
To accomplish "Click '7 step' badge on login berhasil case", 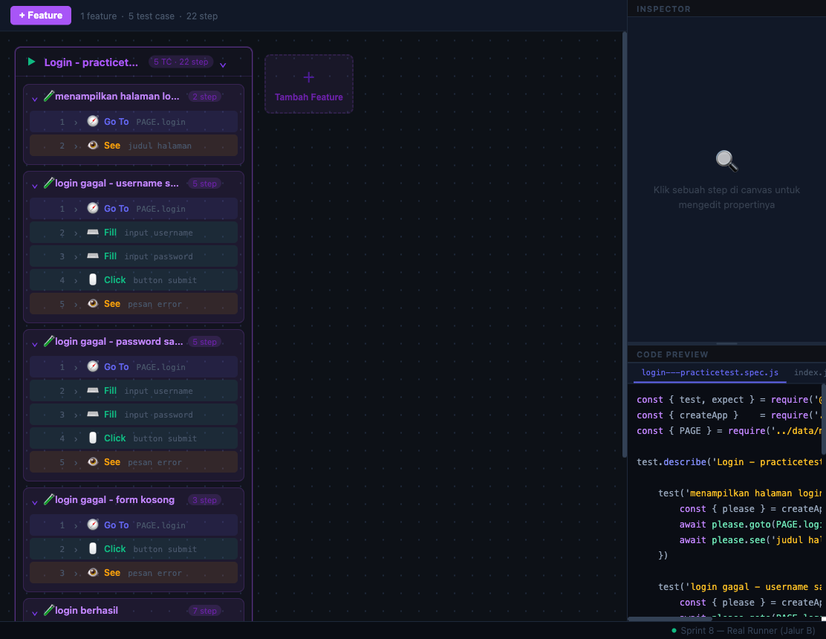I will click(x=204, y=611).
